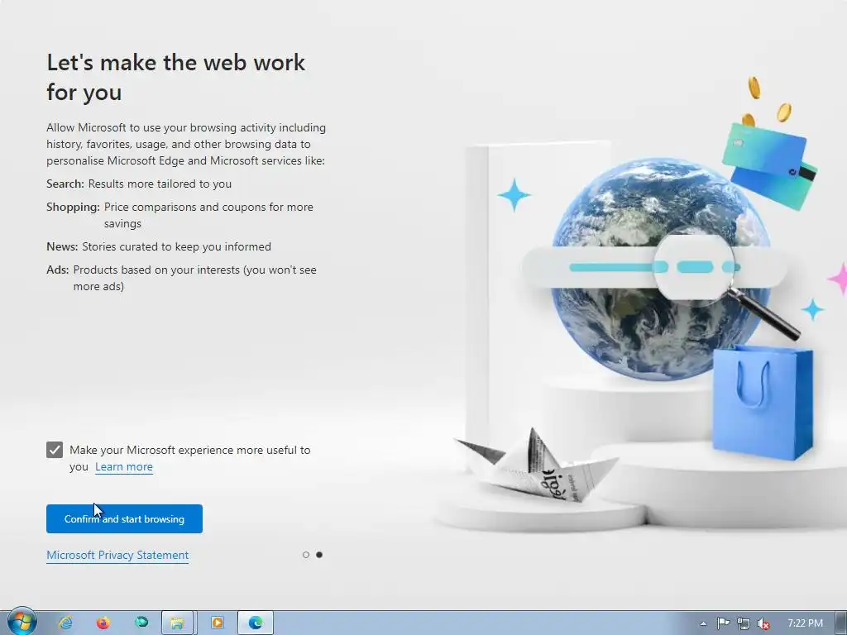Open the Windows Start menu orb
This screenshot has width=847, height=635.
pos(22,622)
